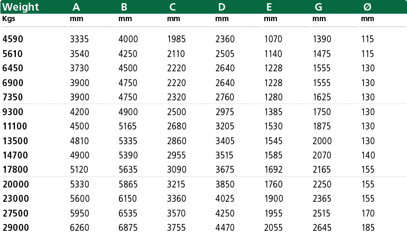Select the Ø diameter column header
Screen dimensions: 407x234
click(x=367, y=7)
